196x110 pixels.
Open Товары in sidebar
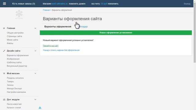coord(10,82)
